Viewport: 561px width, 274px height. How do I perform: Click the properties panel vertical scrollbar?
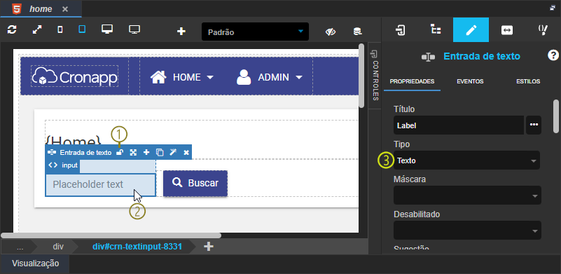pos(555,116)
